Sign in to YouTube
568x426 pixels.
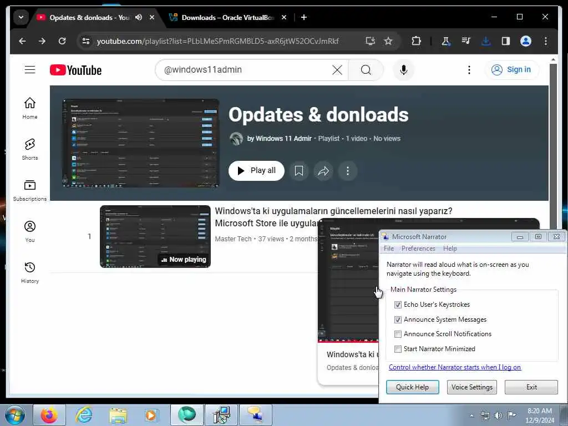(511, 69)
